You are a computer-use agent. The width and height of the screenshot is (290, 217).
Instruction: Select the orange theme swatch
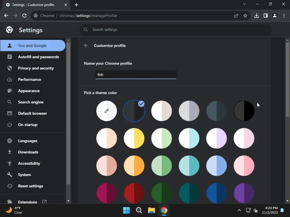[x=134, y=166]
